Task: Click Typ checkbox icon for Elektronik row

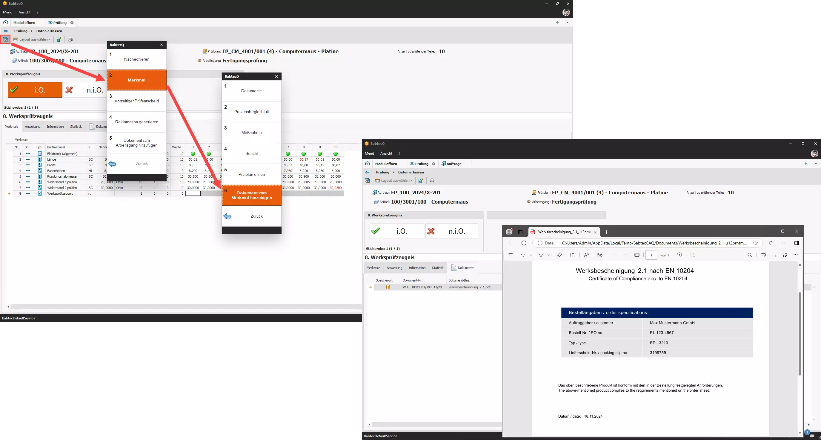Action: (x=40, y=153)
